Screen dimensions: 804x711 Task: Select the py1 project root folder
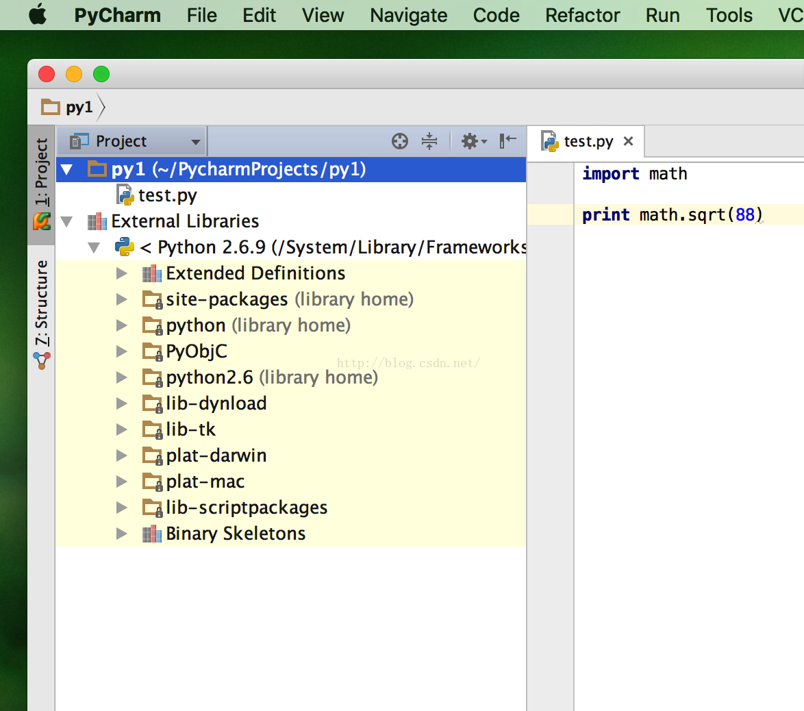(291, 169)
